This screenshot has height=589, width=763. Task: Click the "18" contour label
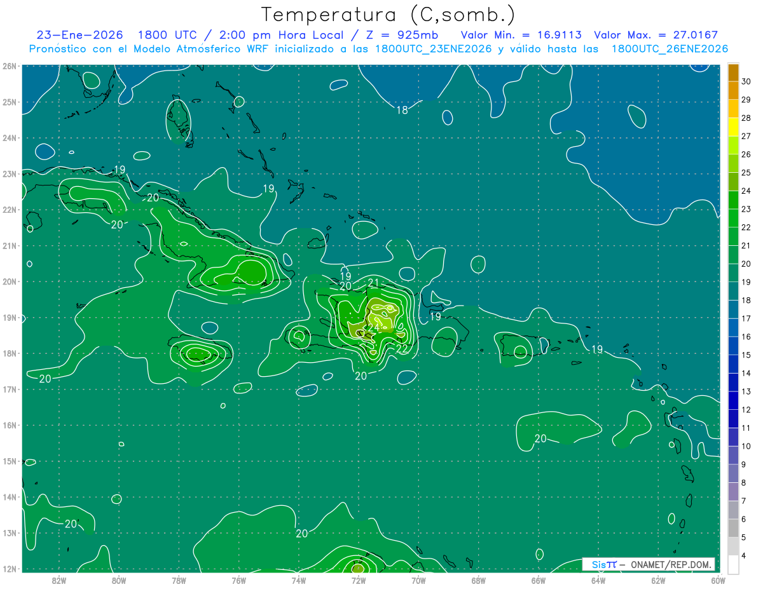402,110
